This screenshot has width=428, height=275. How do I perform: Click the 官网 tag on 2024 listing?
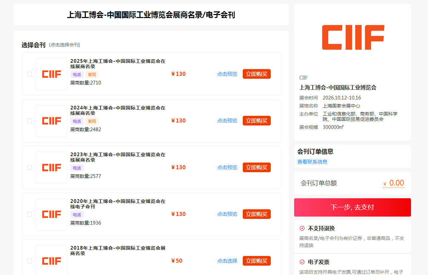pos(92,121)
